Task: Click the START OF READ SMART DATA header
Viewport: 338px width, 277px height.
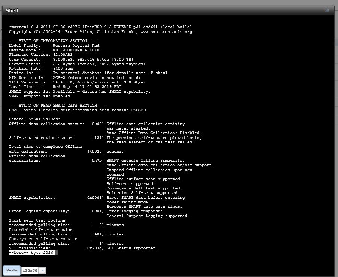Action: (x=58, y=106)
